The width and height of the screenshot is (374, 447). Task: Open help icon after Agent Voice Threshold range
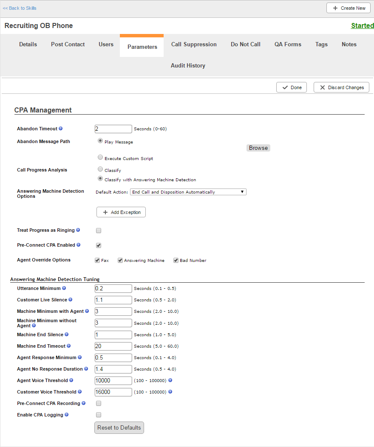170,380
